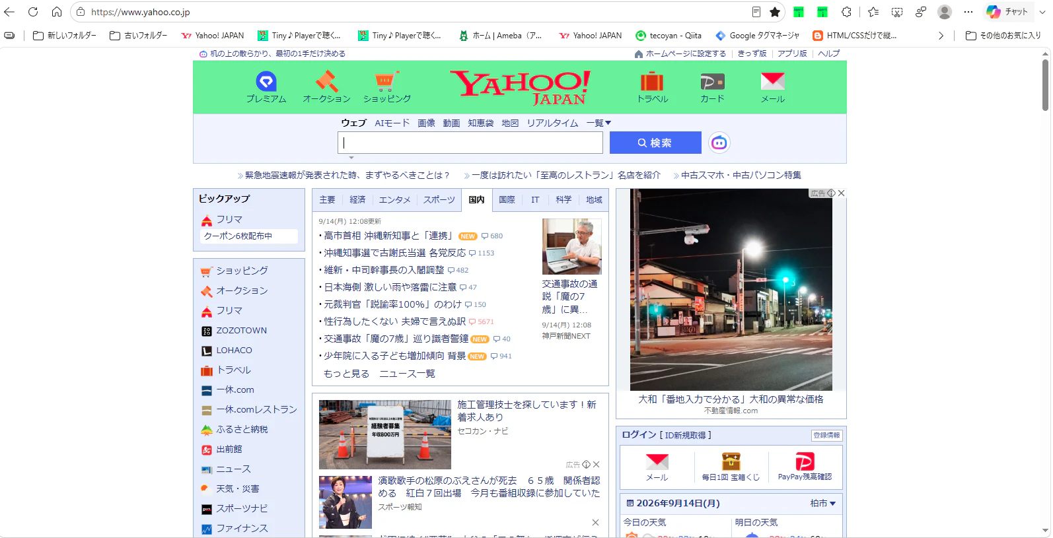The height and width of the screenshot is (538, 1053).
Task: Open headline 高市首相 沖縄新知事と「連携」
Action: 388,236
